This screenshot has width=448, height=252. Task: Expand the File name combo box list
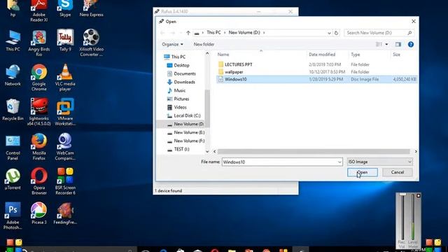coord(339,162)
